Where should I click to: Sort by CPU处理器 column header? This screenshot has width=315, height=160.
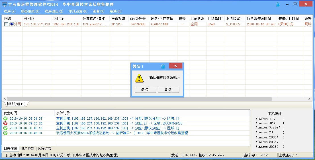(x=139, y=19)
